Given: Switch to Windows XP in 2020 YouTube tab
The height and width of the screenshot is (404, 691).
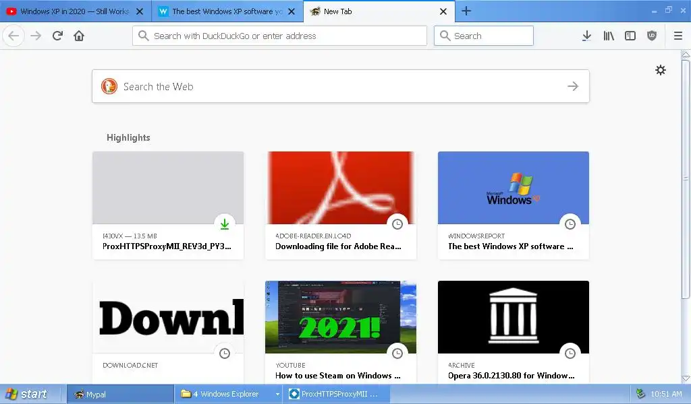Looking at the screenshot, I should (76, 11).
